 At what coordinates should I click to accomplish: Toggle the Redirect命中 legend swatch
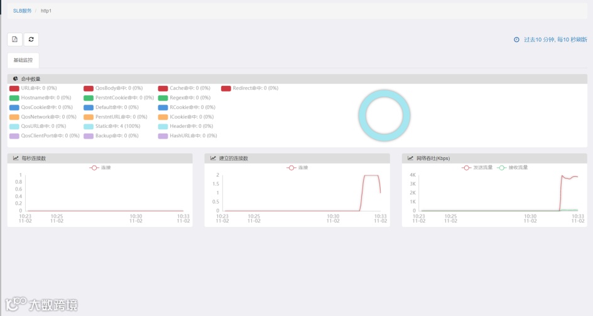[226, 88]
